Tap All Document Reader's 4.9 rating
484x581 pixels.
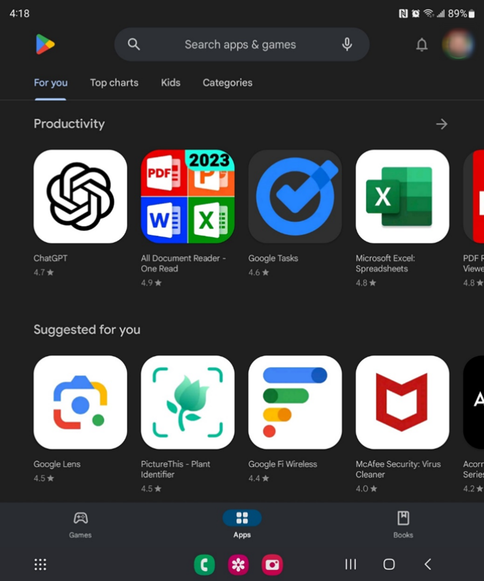pos(151,283)
